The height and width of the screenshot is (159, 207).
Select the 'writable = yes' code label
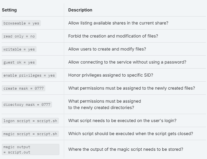[x=19, y=49]
